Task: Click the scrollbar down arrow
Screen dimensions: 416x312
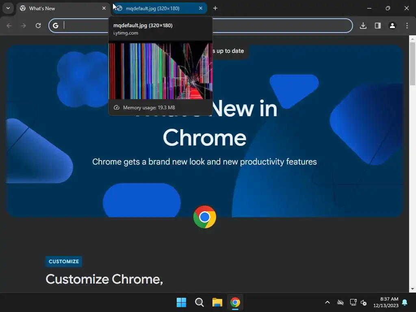Action: coord(412,289)
